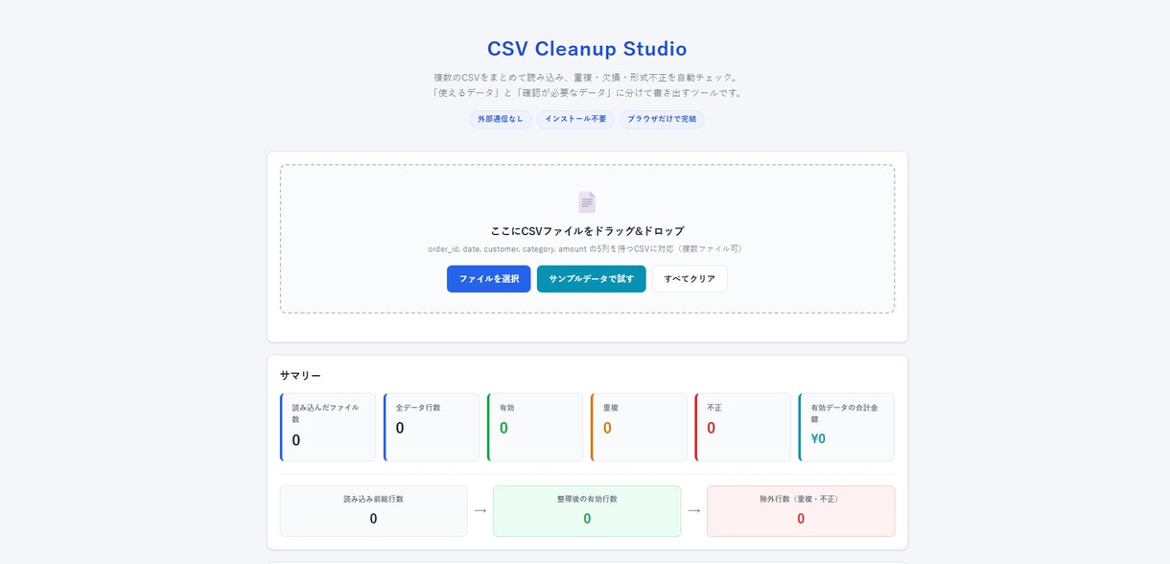Click the インストール不要 badge
The width and height of the screenshot is (1170, 564).
coord(575,119)
